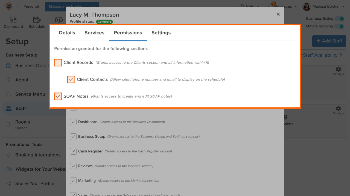Click the Complete profile status badge
Image resolution: width=350 pixels, height=196 pixels.
pyautogui.click(x=104, y=22)
